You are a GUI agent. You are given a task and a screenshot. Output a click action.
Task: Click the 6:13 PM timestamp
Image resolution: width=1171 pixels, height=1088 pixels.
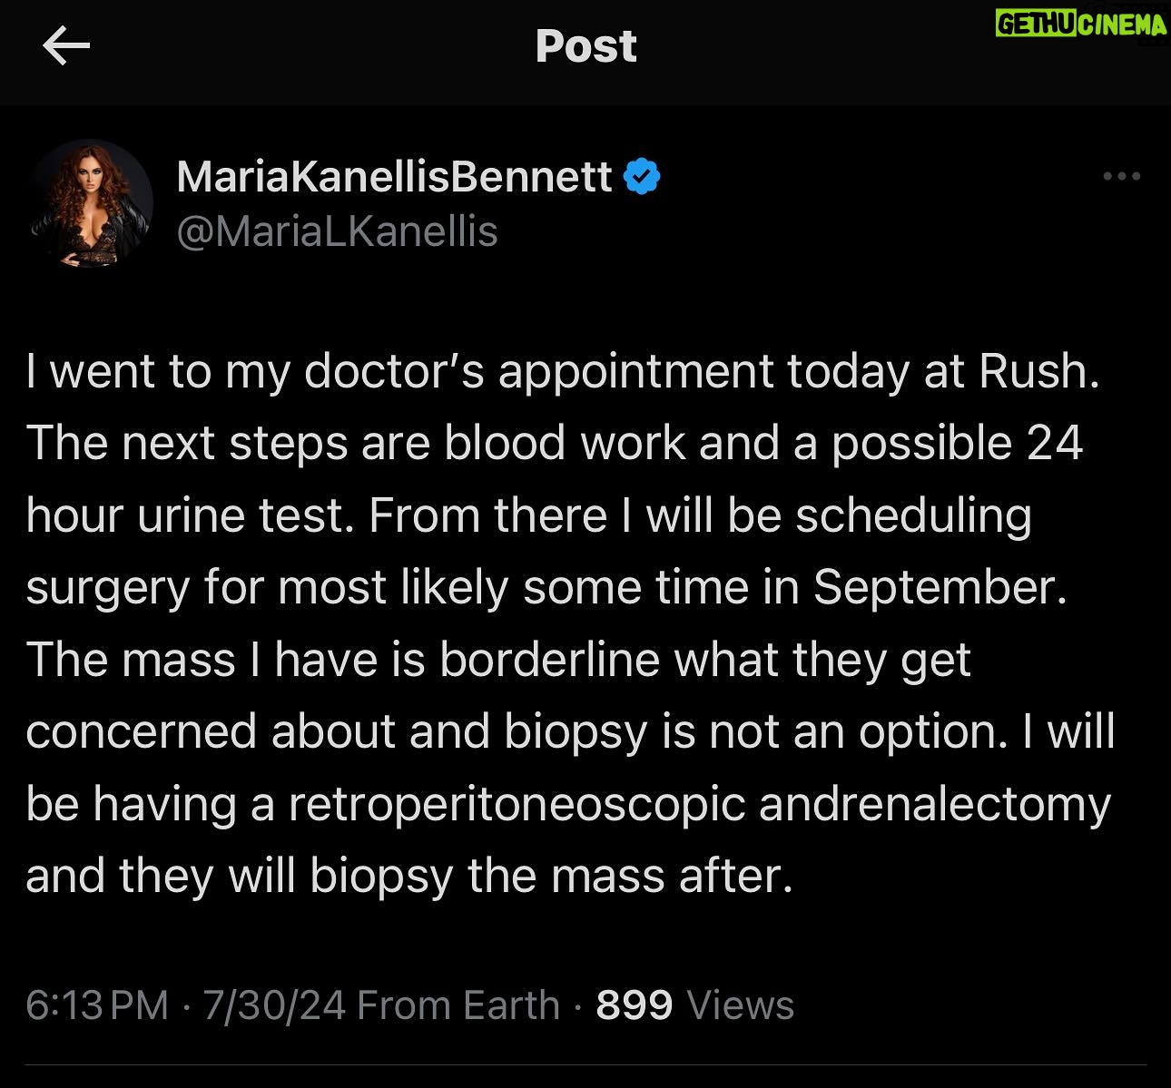tap(97, 1005)
